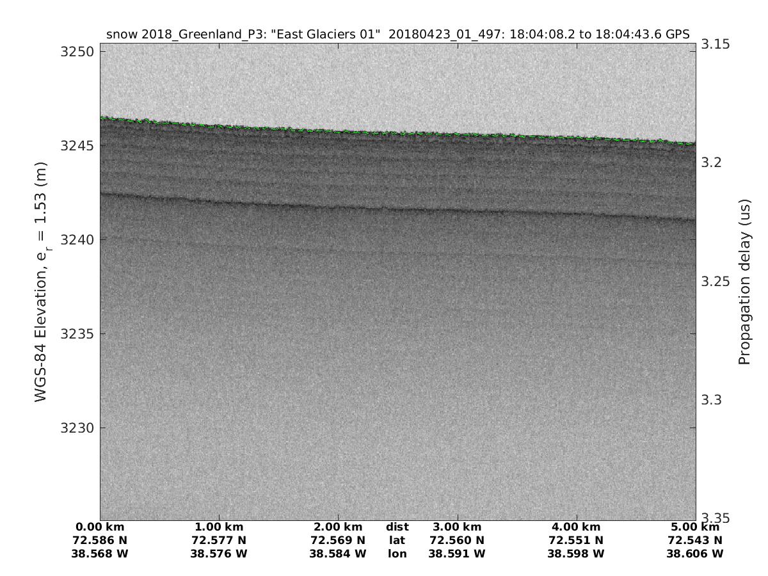
Task: Click the 3240 elevation tick label
Action: pyautogui.click(x=76, y=240)
